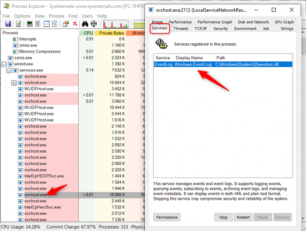This screenshot has height=231, width=306.
Task: Open the View menu
Action: (40, 16)
